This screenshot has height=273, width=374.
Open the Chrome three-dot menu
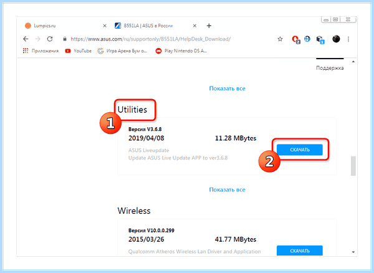tap(348, 39)
